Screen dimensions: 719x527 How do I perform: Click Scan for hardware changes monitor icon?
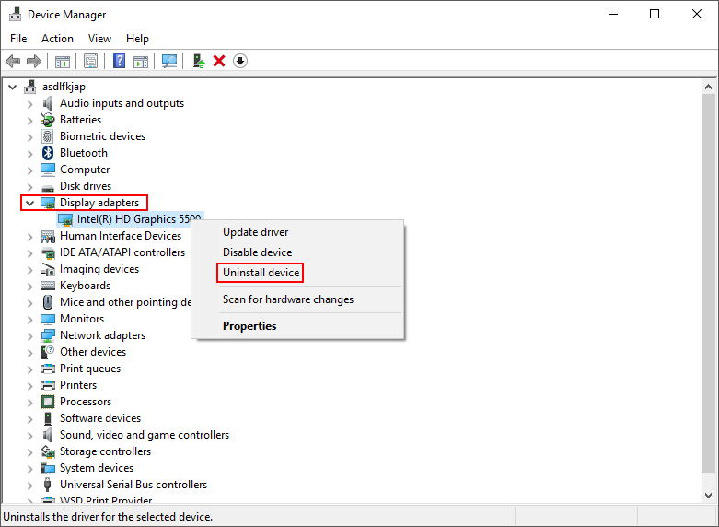[x=169, y=61]
